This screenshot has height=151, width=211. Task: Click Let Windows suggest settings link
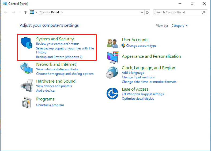(142, 94)
